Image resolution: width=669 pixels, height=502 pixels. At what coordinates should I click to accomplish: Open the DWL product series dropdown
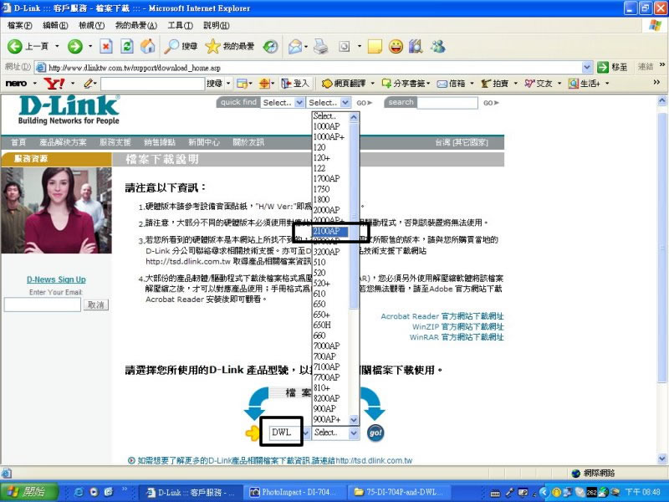tap(306, 433)
